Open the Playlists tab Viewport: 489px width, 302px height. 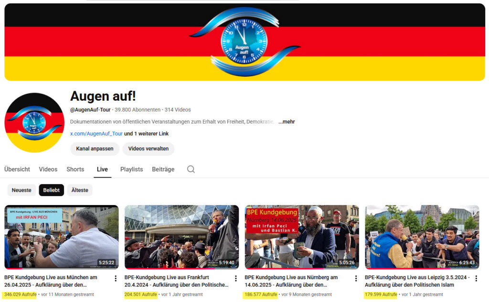pyautogui.click(x=131, y=169)
